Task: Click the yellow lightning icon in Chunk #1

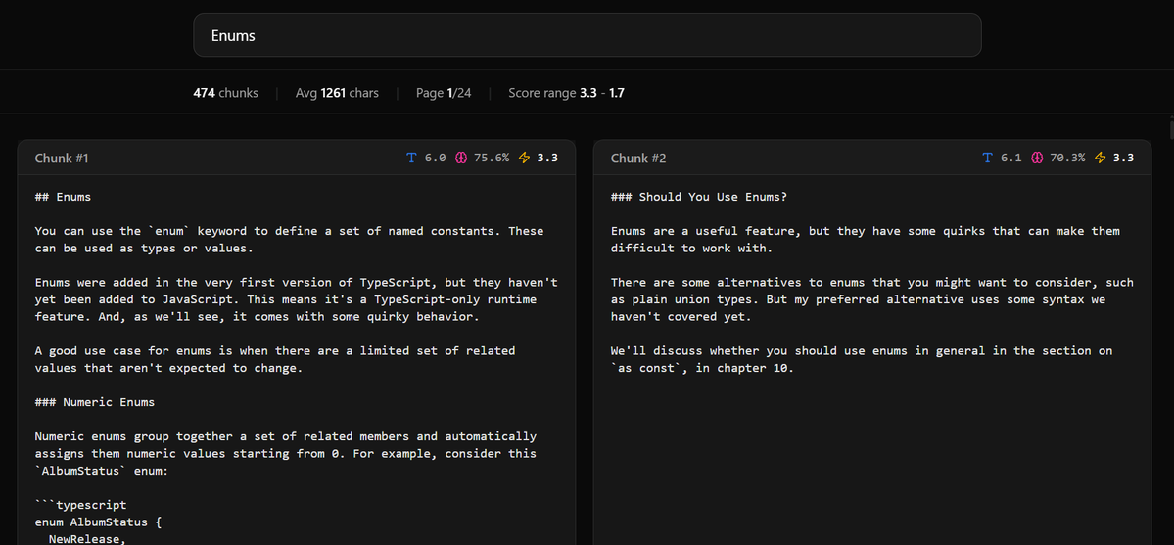Action: (524, 158)
